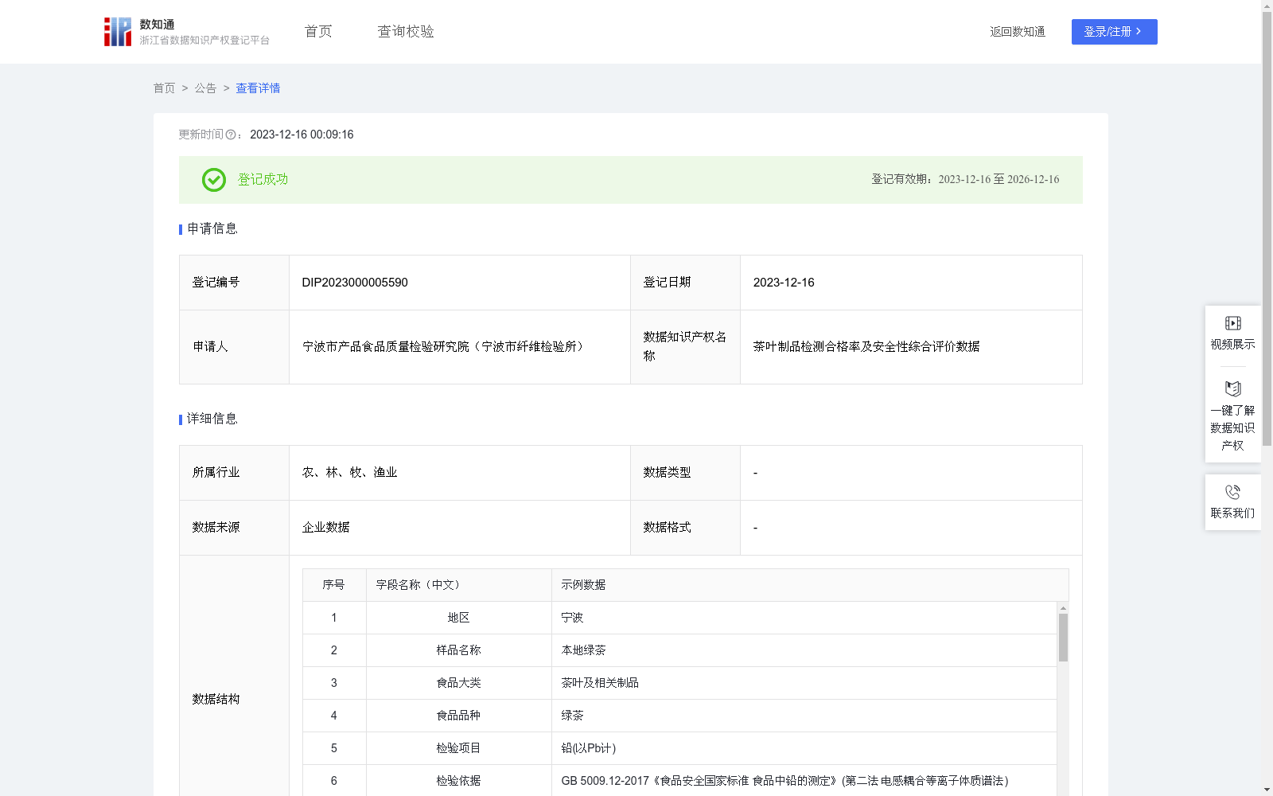Click the 联系我们 label text
The height and width of the screenshot is (796, 1273).
pyautogui.click(x=1232, y=513)
